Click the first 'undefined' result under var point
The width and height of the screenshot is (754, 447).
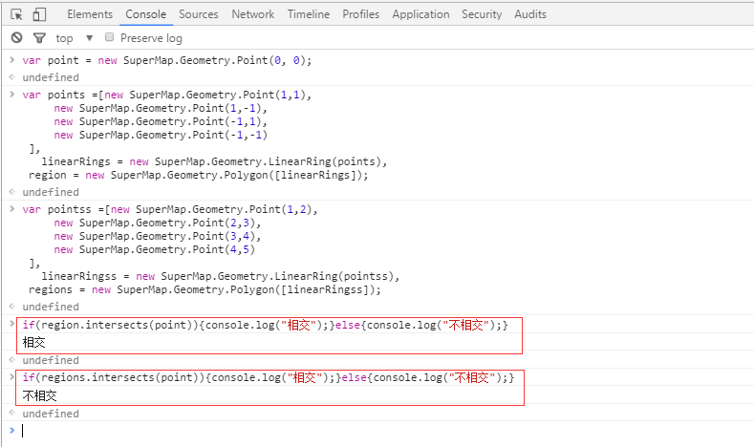pos(51,77)
